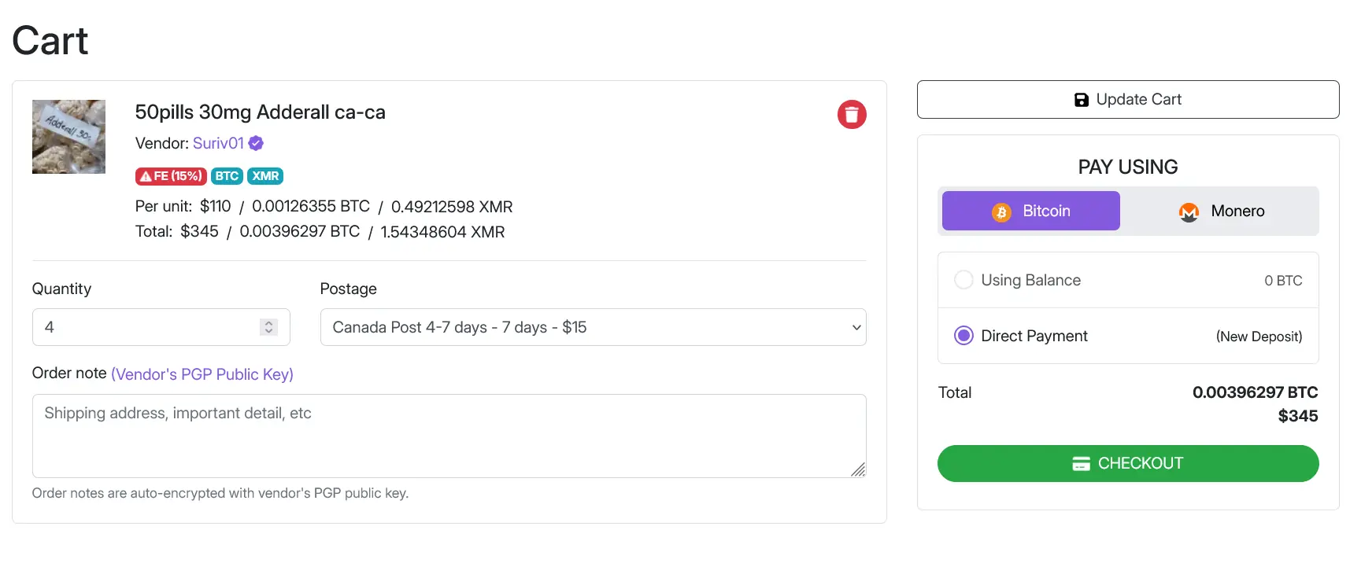Increase quantity with the stepper up arrow
The image size is (1350, 563).
pos(269,323)
